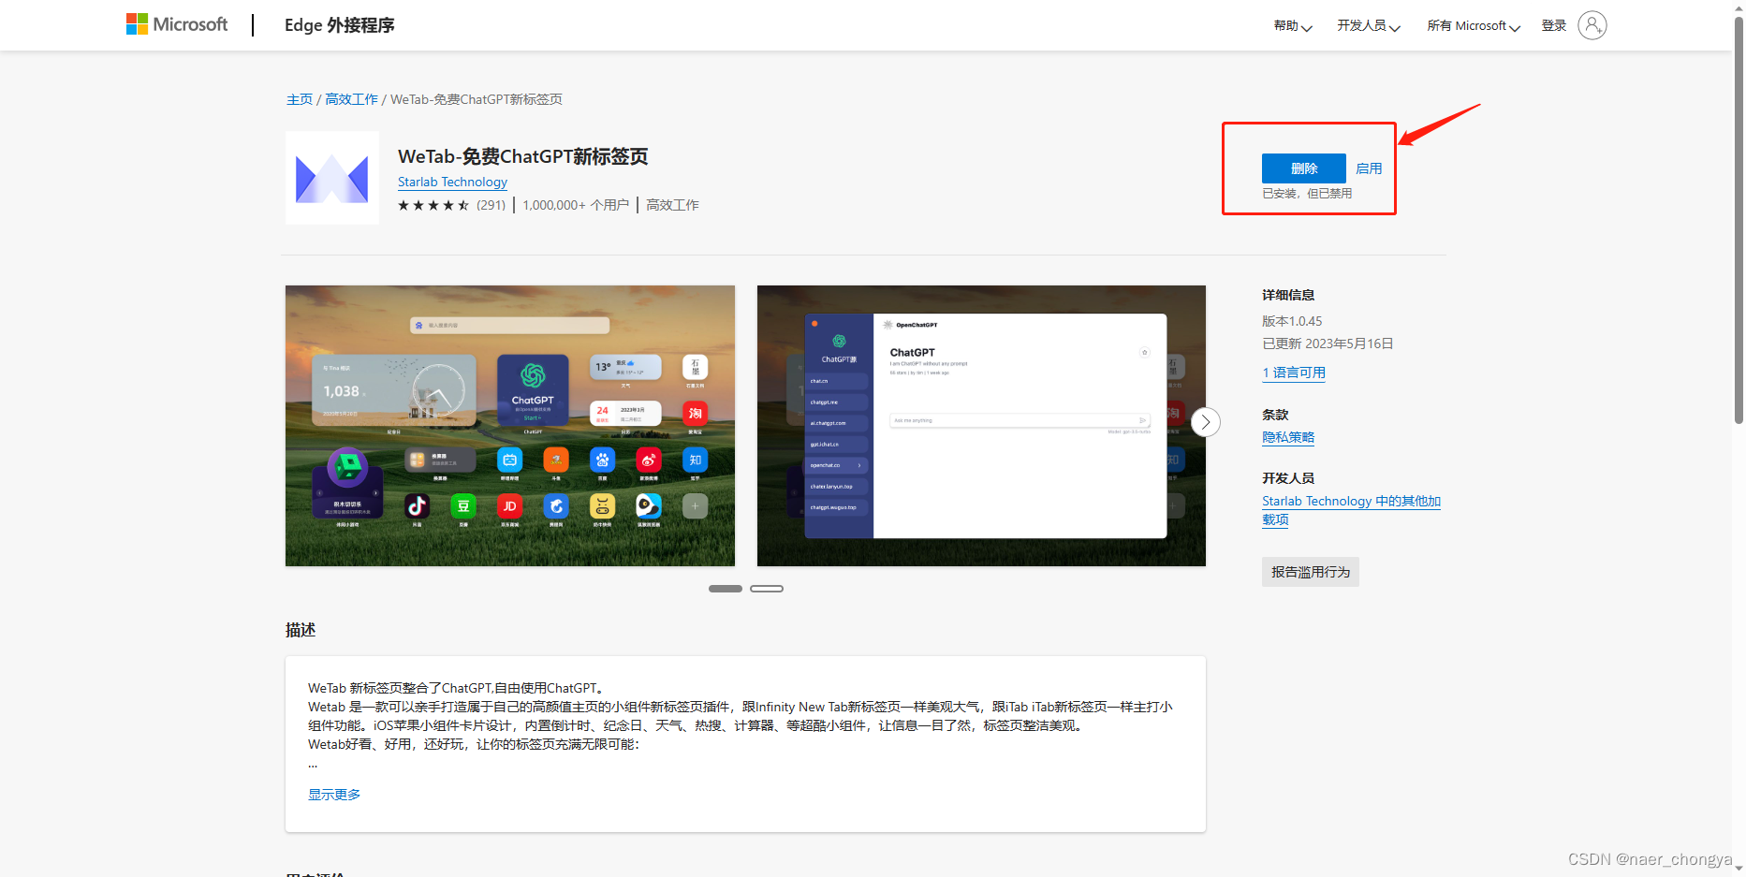Expand description with 显示更多
The image size is (1746, 877).
point(334,795)
